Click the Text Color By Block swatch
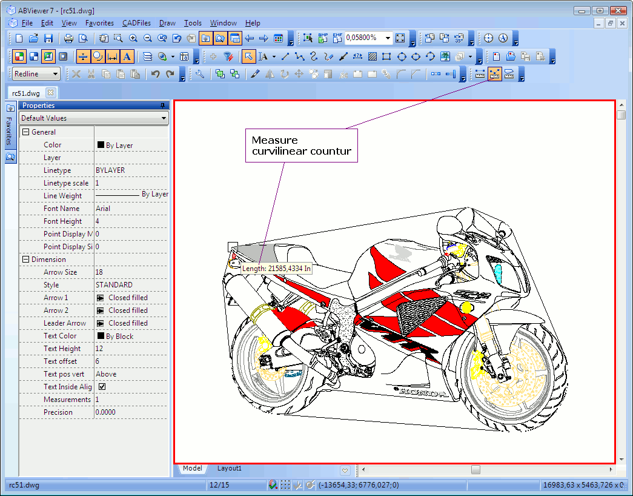633x496 pixels. (x=101, y=335)
